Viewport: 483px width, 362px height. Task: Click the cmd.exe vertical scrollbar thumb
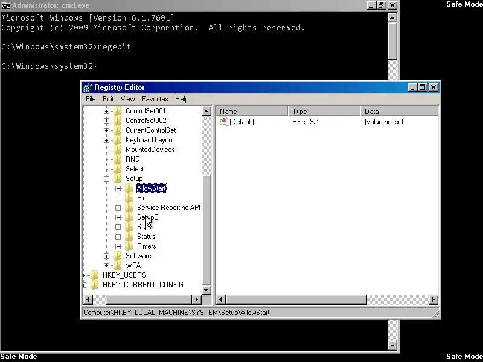(392, 41)
